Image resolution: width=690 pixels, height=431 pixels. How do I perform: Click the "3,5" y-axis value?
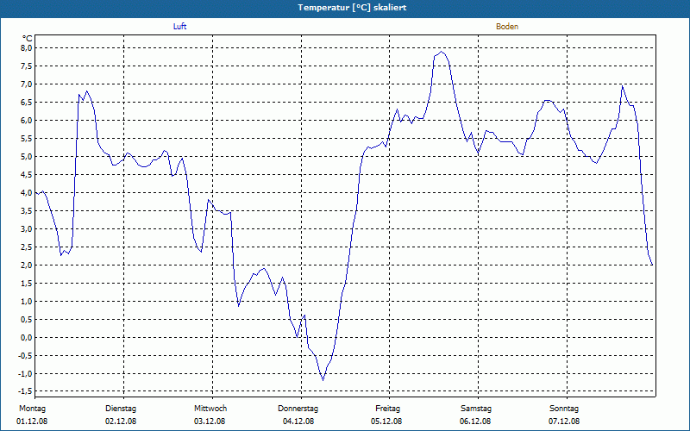[x=27, y=210]
